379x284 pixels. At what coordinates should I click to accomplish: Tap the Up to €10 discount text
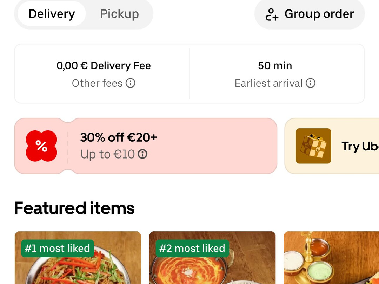(x=107, y=154)
